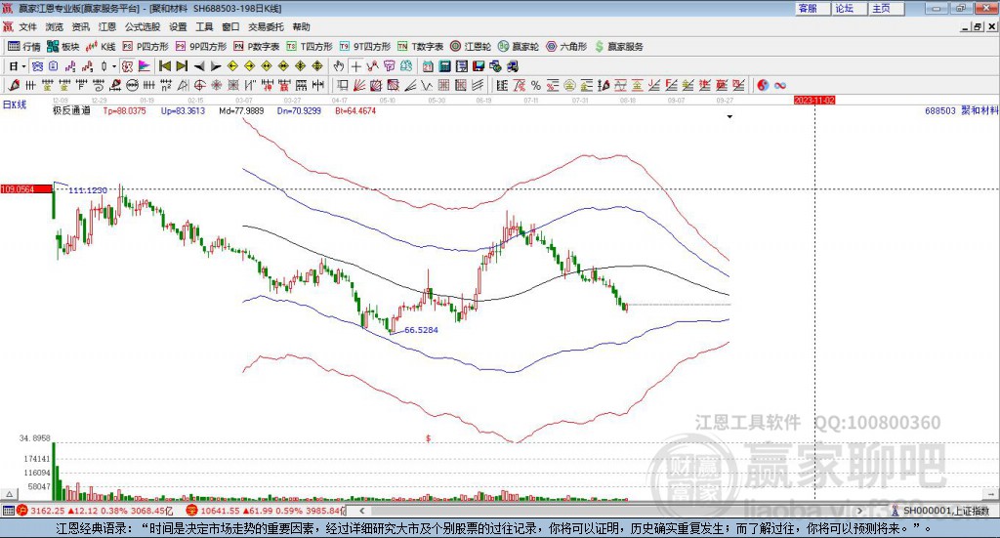Click the horizontal scrollbar right arrow
Screen dimensions: 1000x538
point(859,511)
